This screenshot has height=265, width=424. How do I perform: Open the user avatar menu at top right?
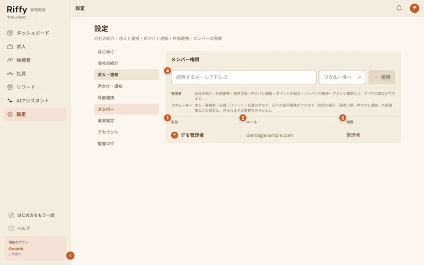pyautogui.click(x=414, y=8)
